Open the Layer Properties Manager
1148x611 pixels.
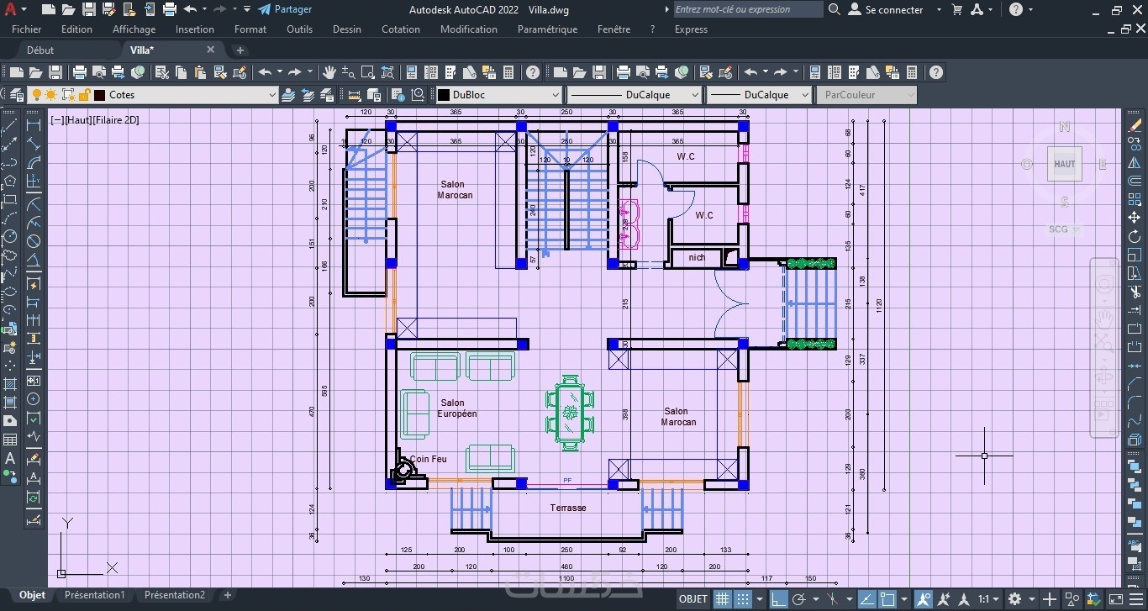(15, 95)
